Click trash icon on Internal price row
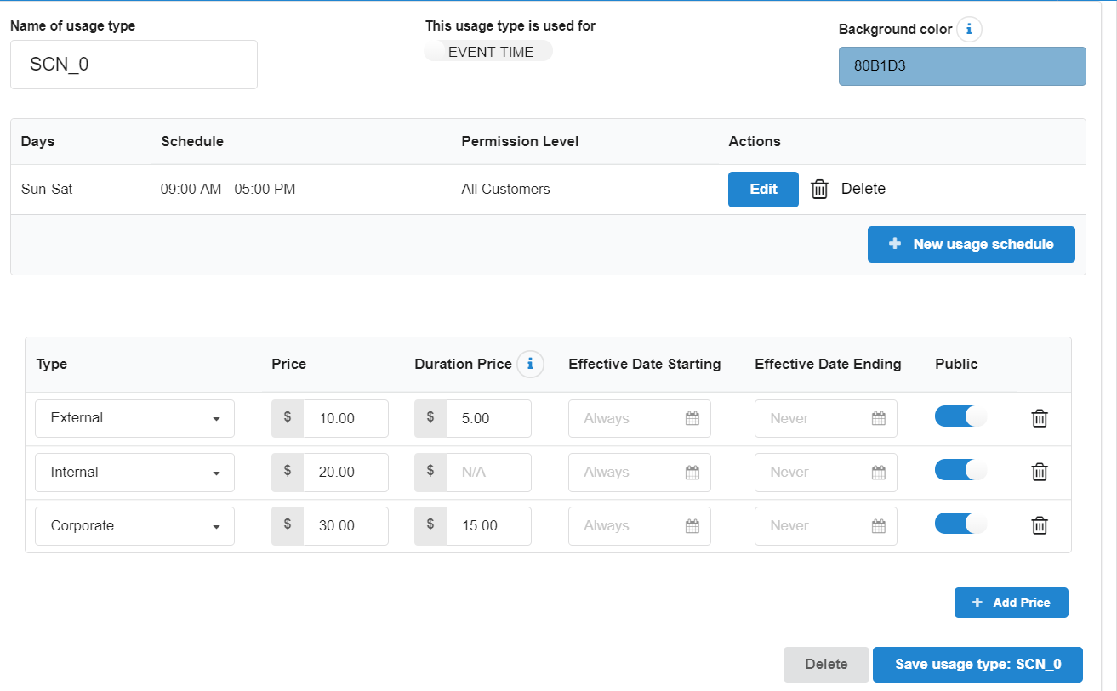 1039,472
